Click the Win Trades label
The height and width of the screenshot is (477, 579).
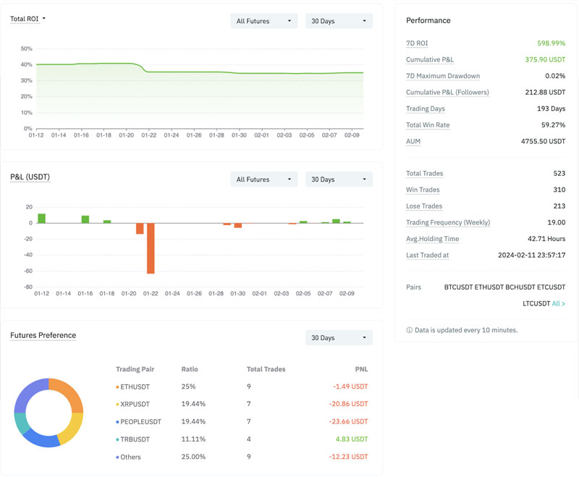[423, 190]
